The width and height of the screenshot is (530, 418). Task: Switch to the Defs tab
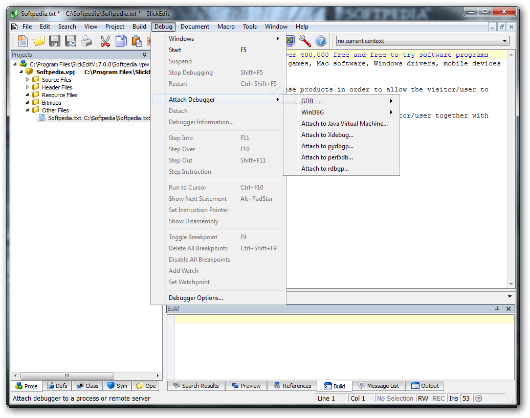[x=57, y=386]
